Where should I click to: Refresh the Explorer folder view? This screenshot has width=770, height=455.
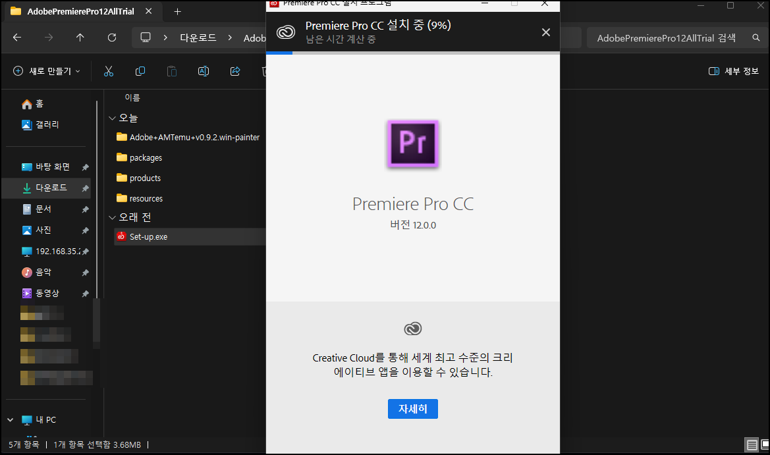(x=112, y=38)
